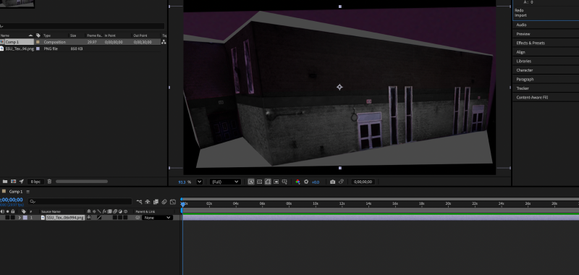Screen dimensions: 579x275
Task: Delete selected project item with trash icon
Action: click(49, 182)
